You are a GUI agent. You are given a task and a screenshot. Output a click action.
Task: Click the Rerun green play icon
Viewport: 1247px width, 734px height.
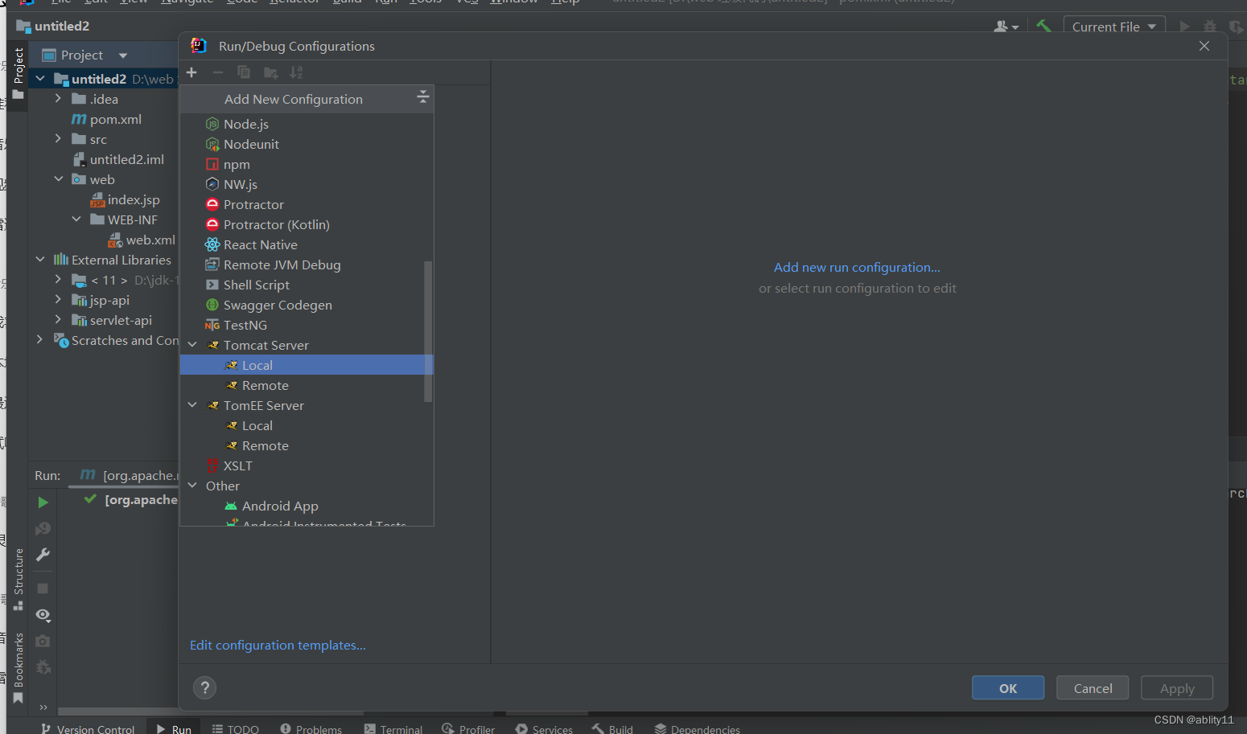43,502
